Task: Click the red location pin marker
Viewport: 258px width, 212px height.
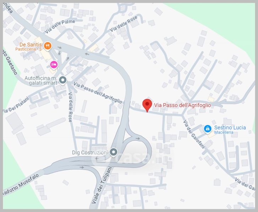Action: [147, 105]
